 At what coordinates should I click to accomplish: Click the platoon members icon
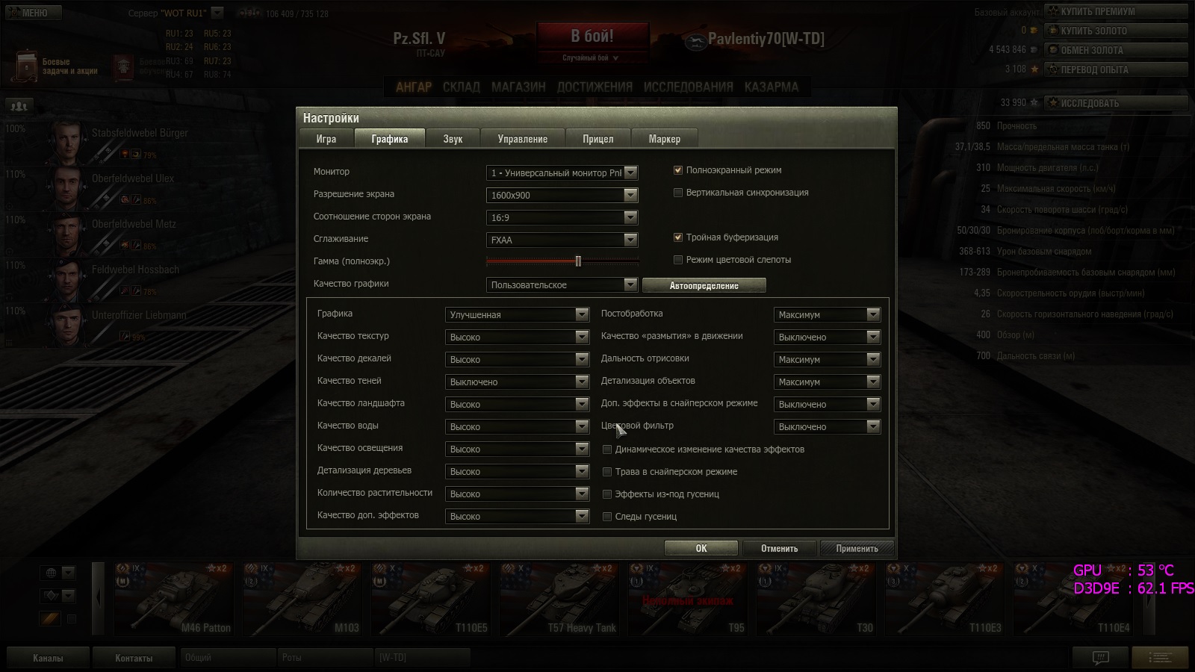[x=19, y=106]
